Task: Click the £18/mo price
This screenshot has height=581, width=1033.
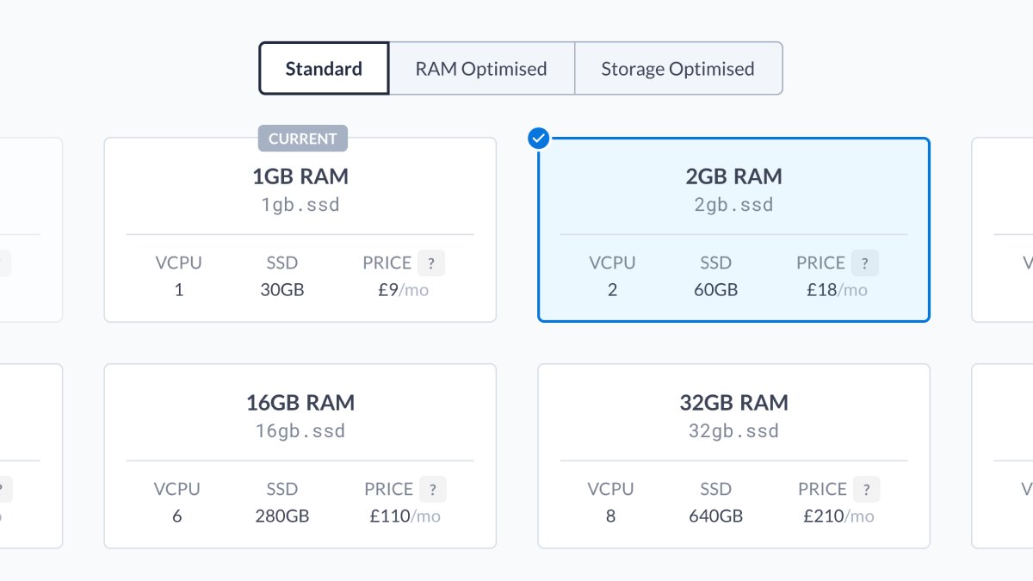Action: [x=838, y=290]
